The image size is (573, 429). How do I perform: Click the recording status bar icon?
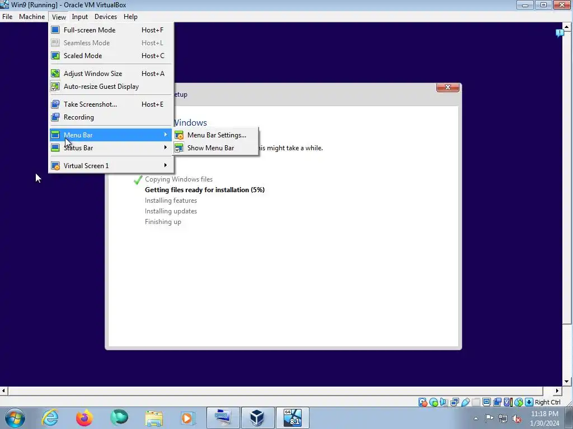point(497,402)
